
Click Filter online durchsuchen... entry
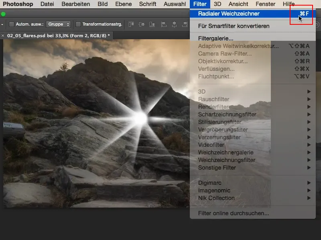[253, 213]
